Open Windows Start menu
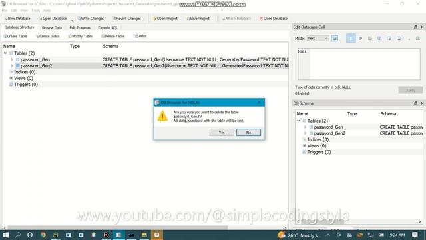 [x=6, y=235]
